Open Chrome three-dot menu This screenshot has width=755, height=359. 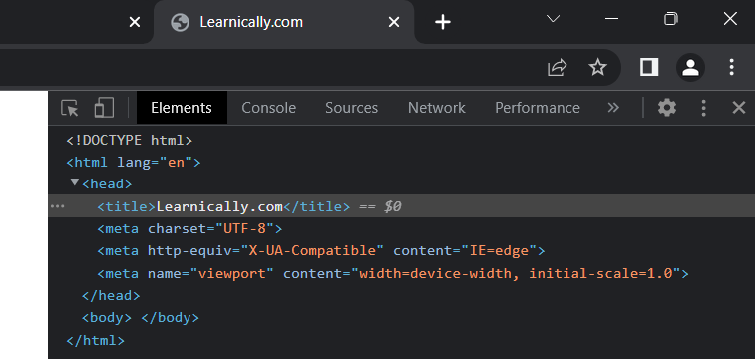click(x=731, y=67)
